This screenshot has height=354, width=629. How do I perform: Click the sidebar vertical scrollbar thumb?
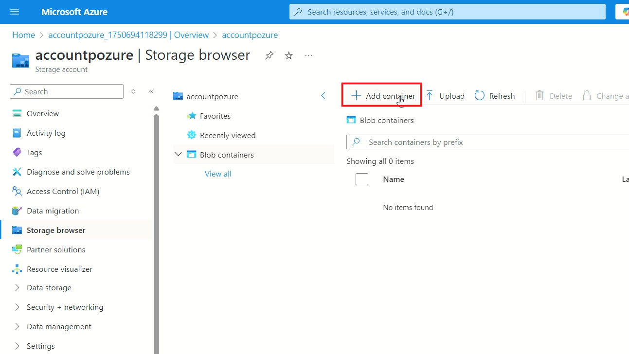point(156,233)
